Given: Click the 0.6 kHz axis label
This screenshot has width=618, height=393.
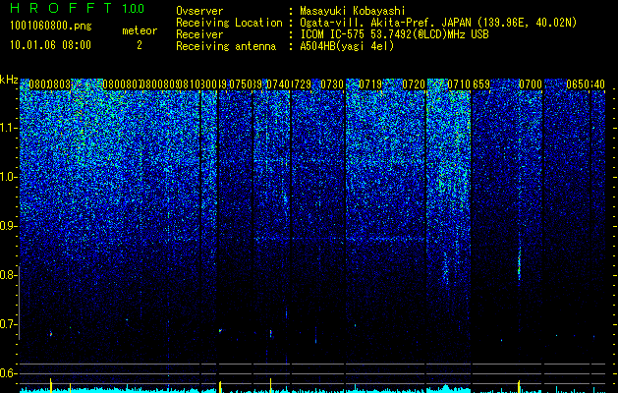Looking at the screenshot, I should click(9, 373).
